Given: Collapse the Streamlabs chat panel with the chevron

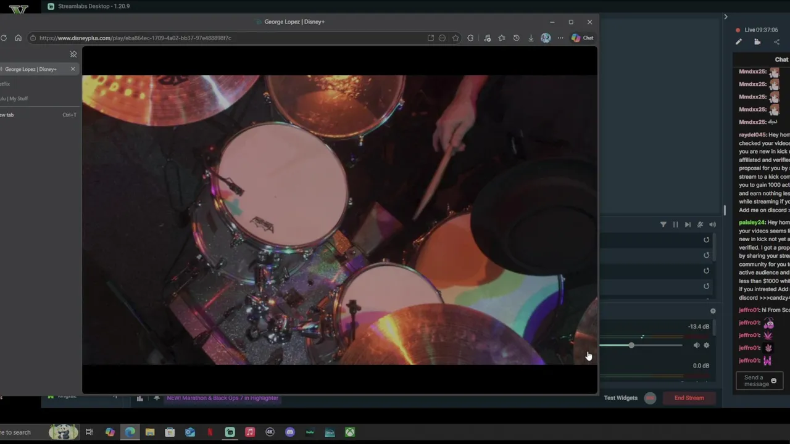Looking at the screenshot, I should point(726,17).
